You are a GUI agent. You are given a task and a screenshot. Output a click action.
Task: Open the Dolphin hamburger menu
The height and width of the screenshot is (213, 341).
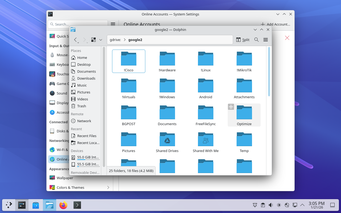pyautogui.click(x=265, y=40)
